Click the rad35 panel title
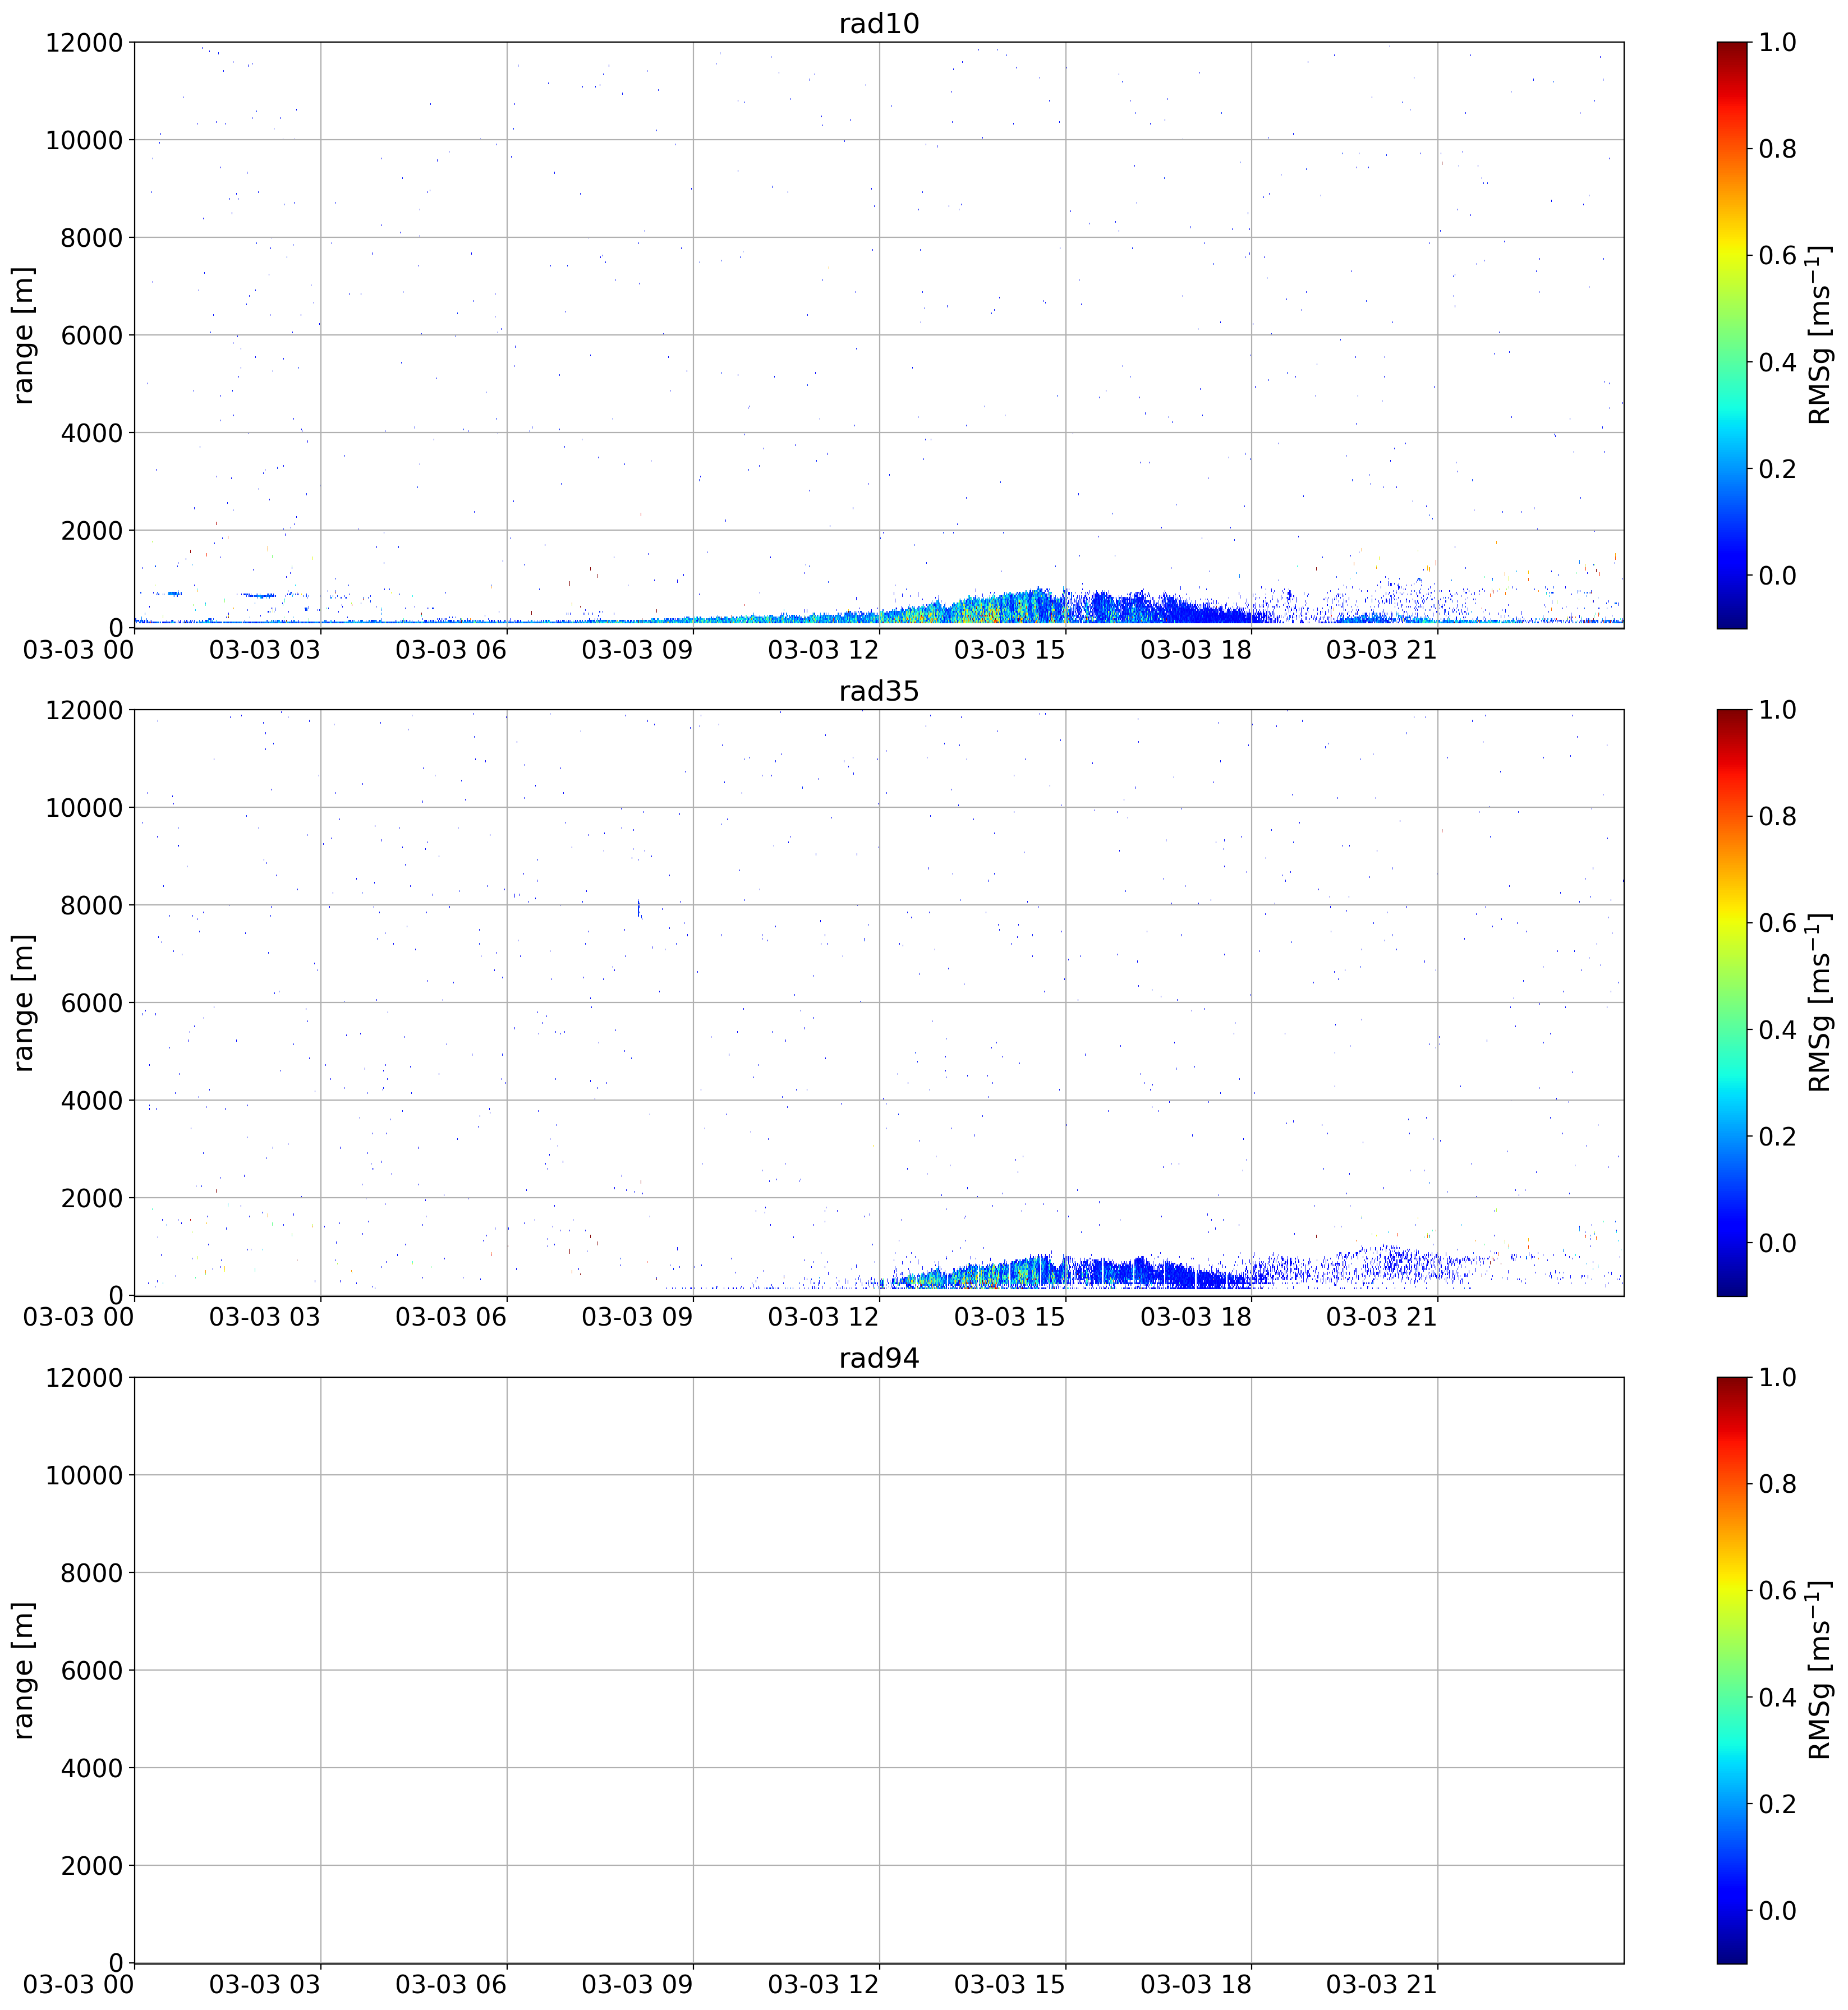Image resolution: width=1848 pixels, height=2010 pixels. tap(878, 691)
